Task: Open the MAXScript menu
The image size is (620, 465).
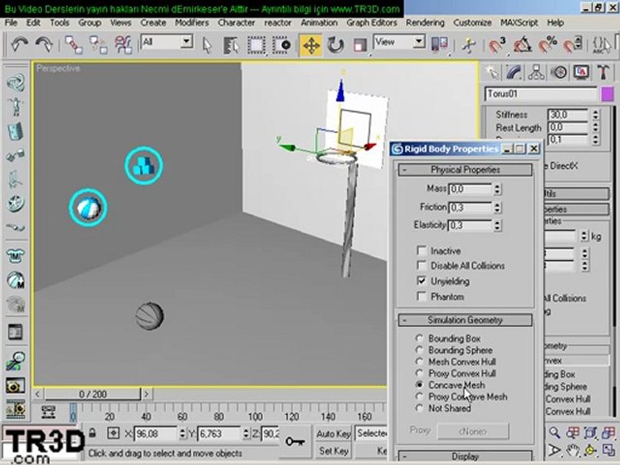Action: point(519,23)
